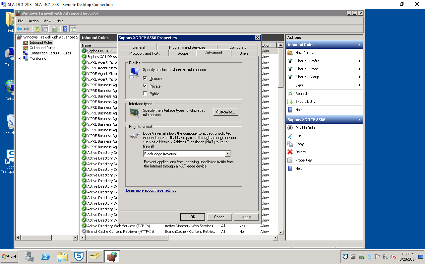
Task: Click the muted volume tray icon
Action: tap(393, 257)
